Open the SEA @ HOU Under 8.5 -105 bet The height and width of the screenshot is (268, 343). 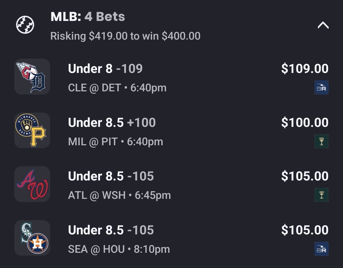pos(111,230)
